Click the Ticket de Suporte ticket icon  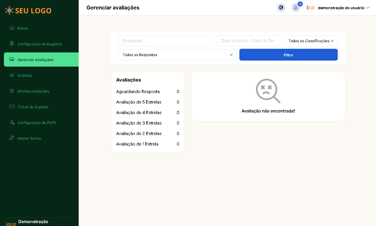[x=12, y=106]
